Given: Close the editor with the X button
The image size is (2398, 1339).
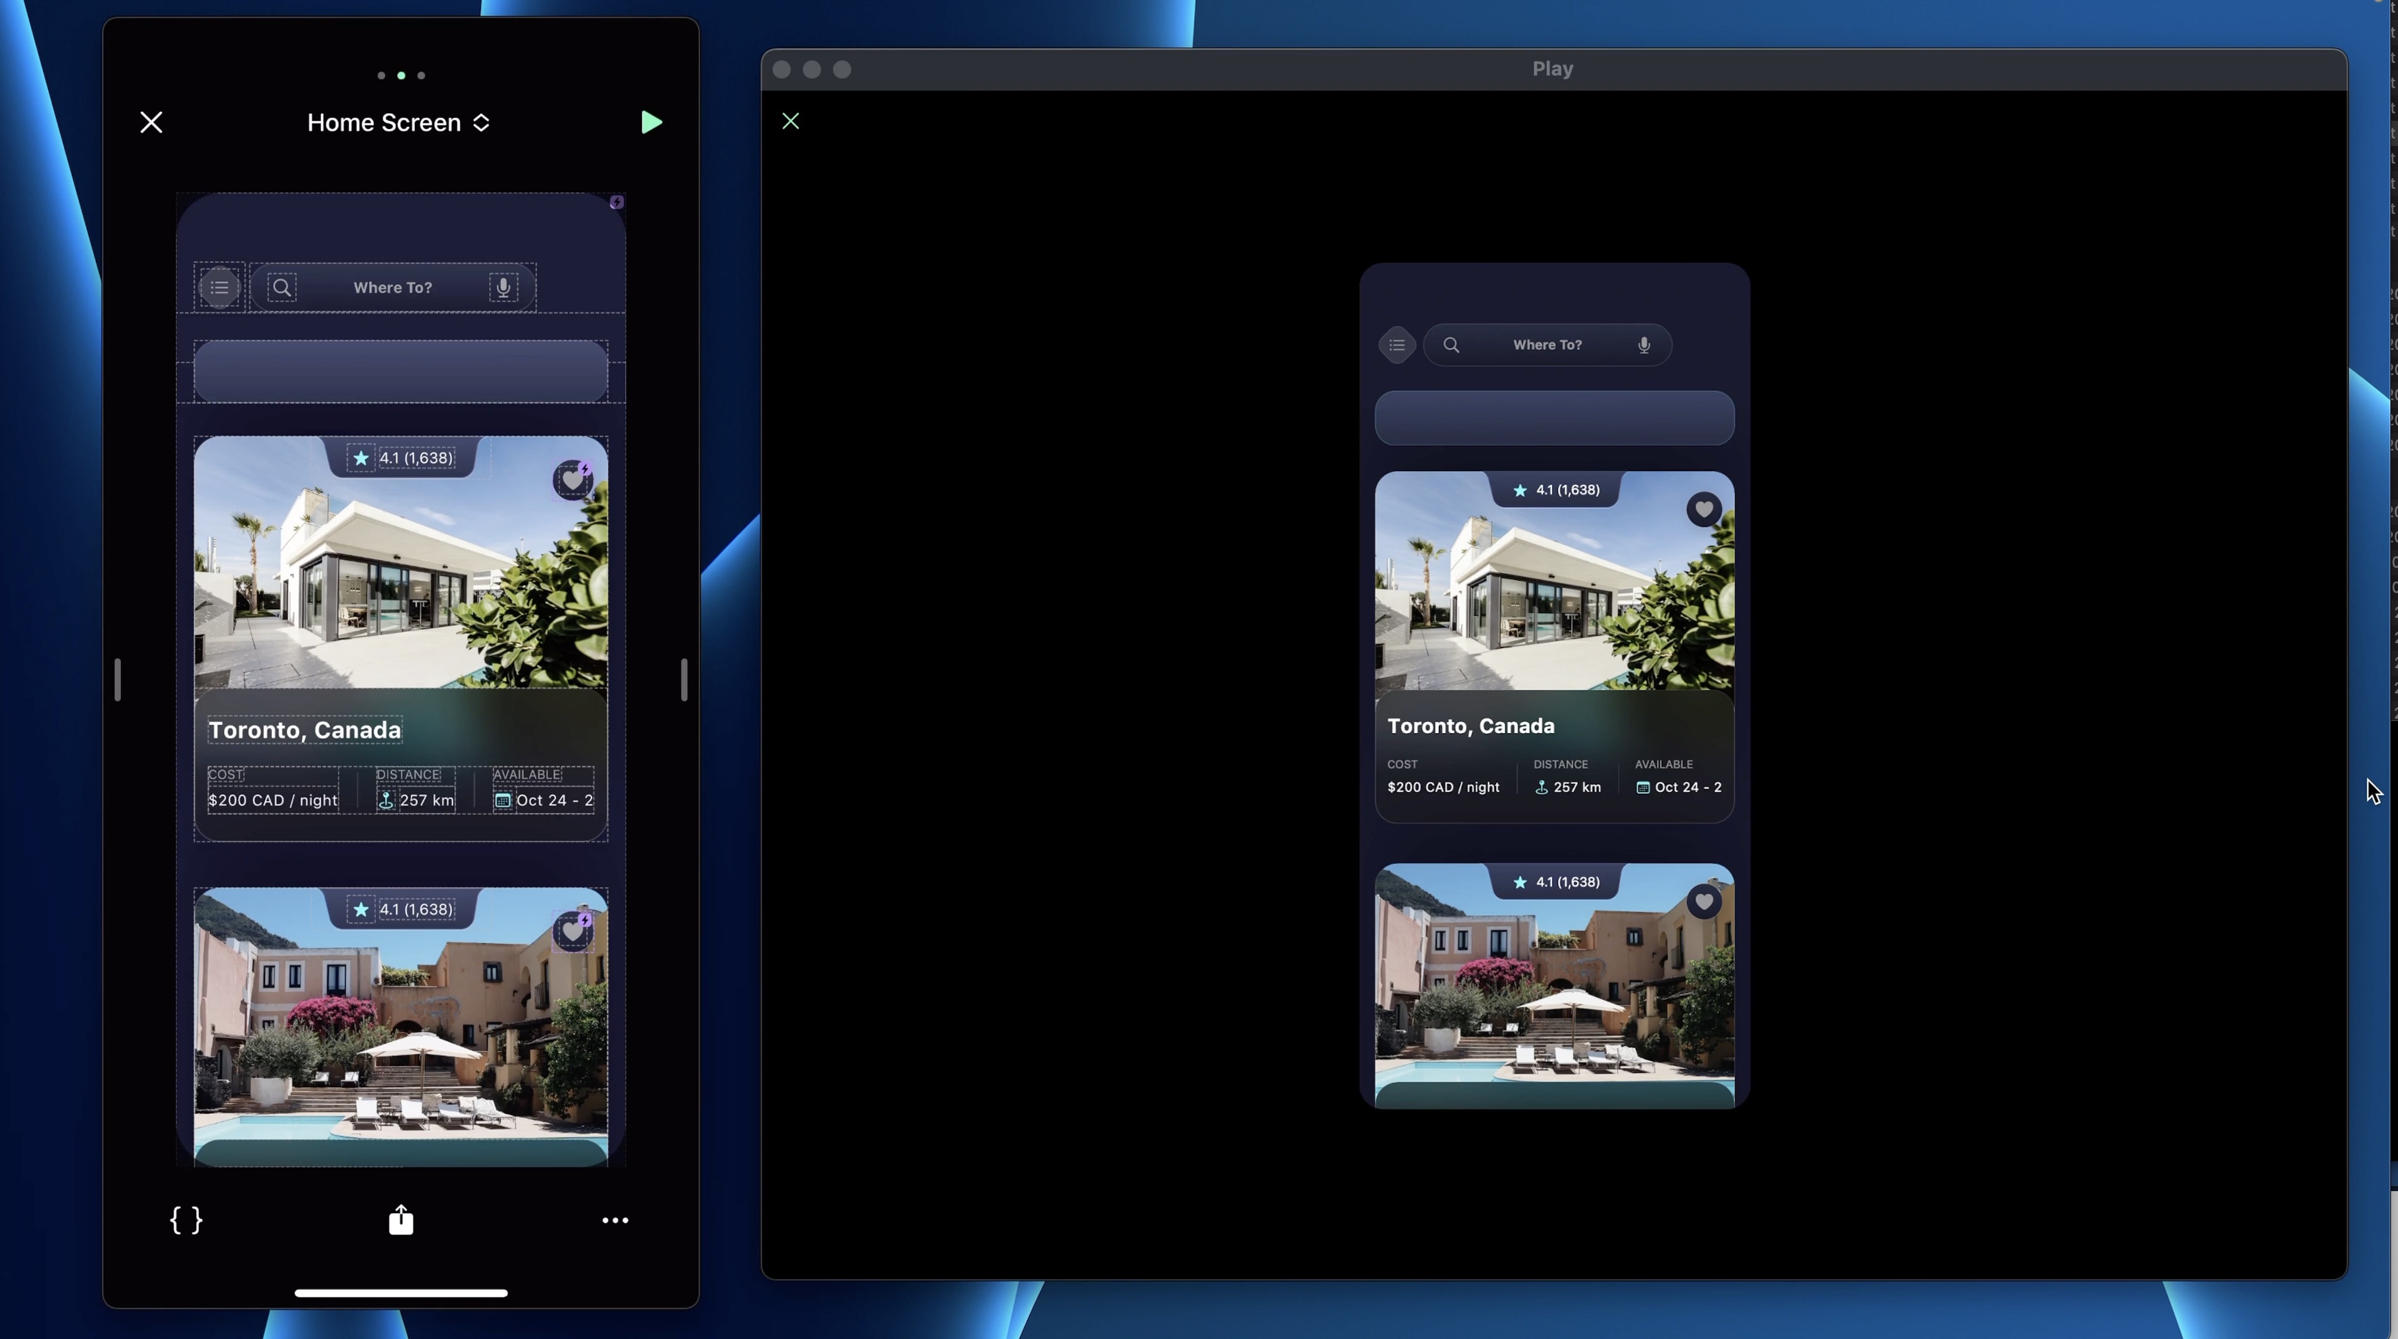Looking at the screenshot, I should click(x=152, y=122).
